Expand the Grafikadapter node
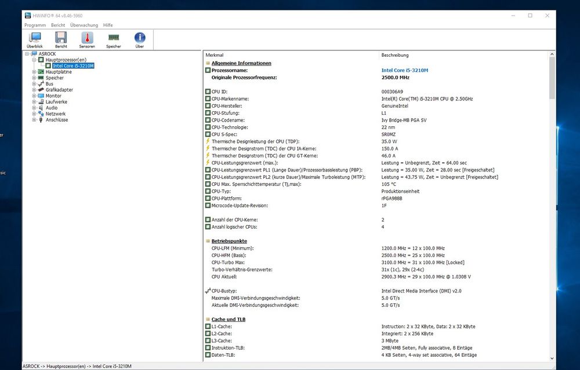Image resolution: width=580 pixels, height=370 pixels. [34, 90]
